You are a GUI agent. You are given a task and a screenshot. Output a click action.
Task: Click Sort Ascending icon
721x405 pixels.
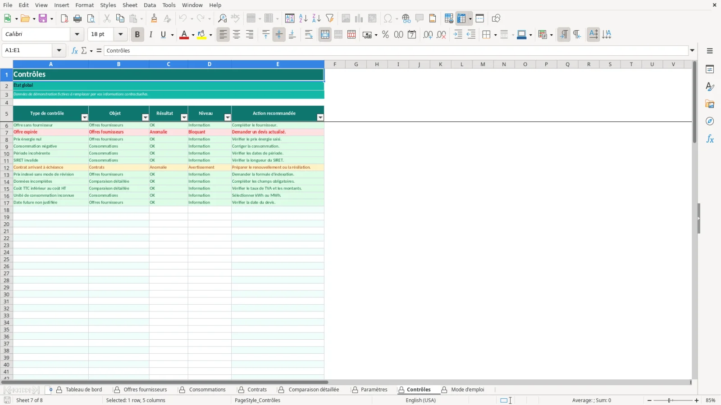pyautogui.click(x=303, y=18)
